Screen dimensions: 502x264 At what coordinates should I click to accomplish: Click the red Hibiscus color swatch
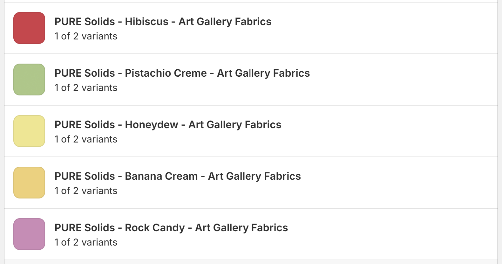(29, 28)
